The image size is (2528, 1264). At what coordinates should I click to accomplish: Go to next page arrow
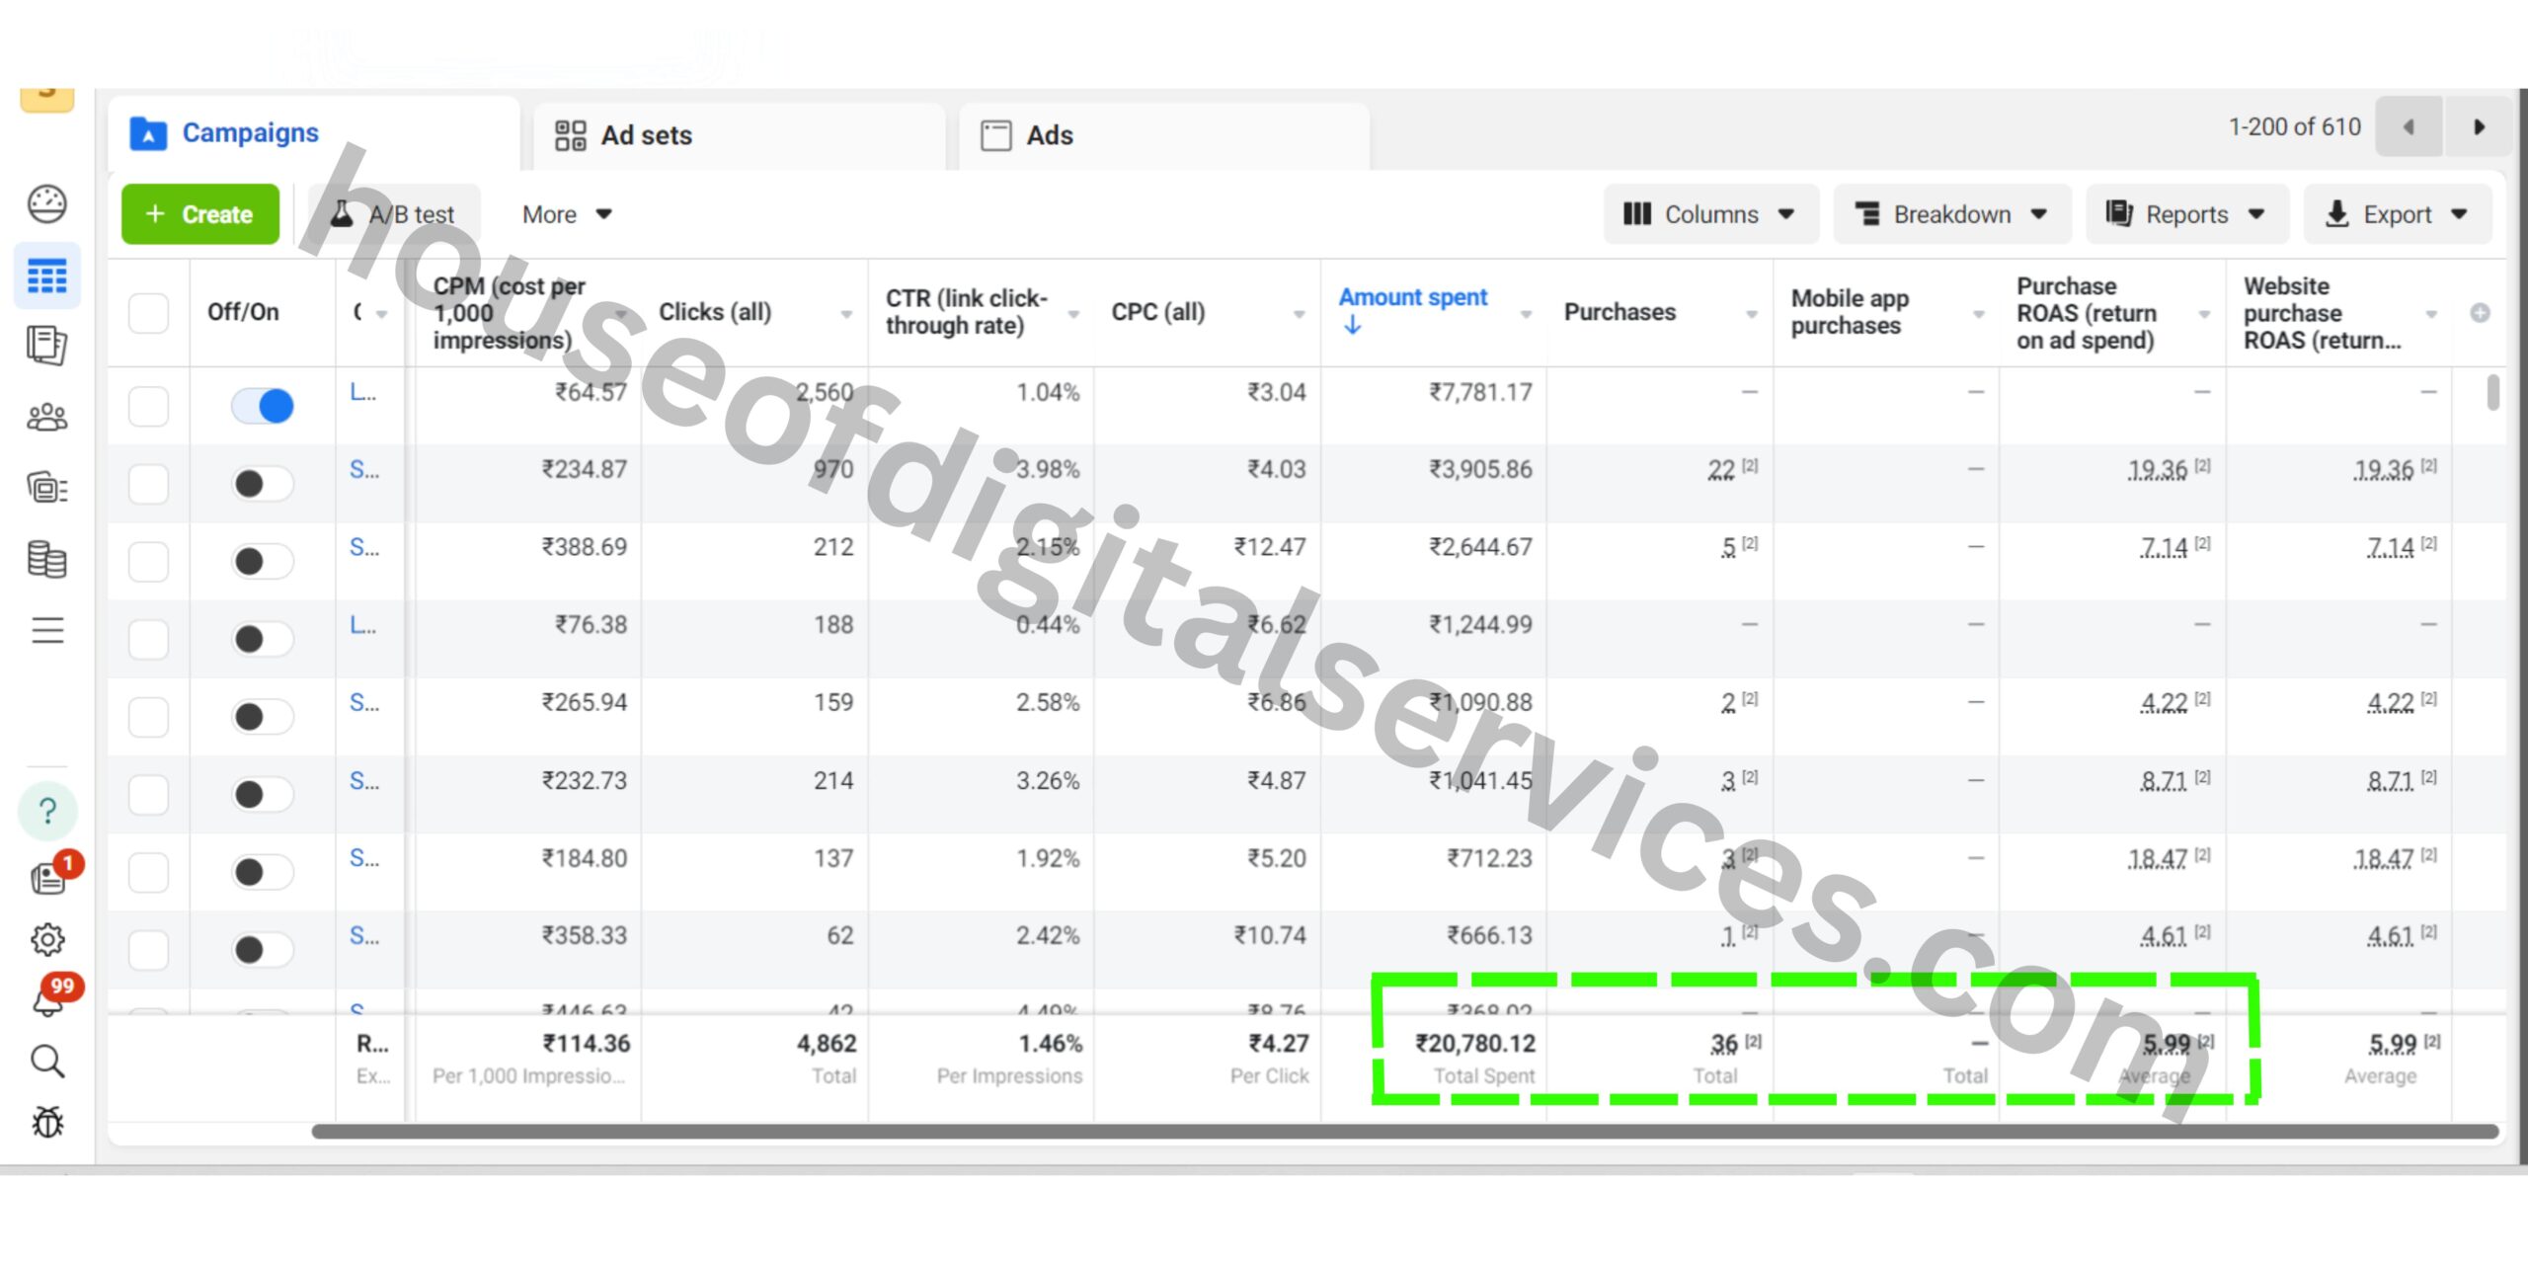click(2478, 127)
